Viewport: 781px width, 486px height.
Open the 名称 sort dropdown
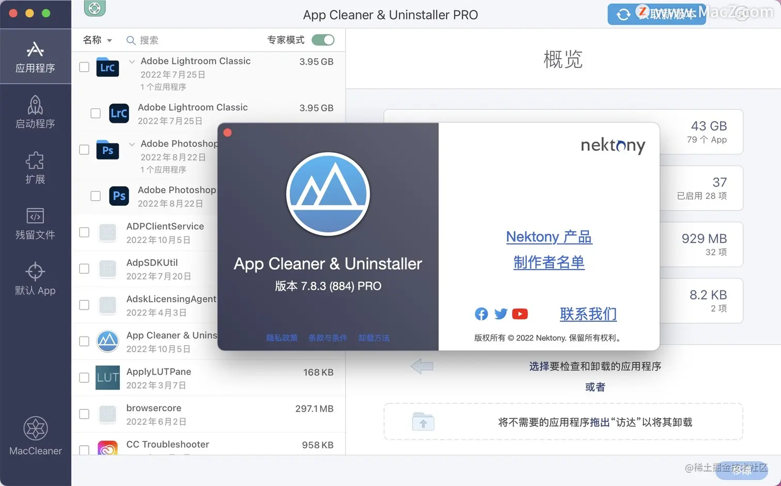click(97, 40)
